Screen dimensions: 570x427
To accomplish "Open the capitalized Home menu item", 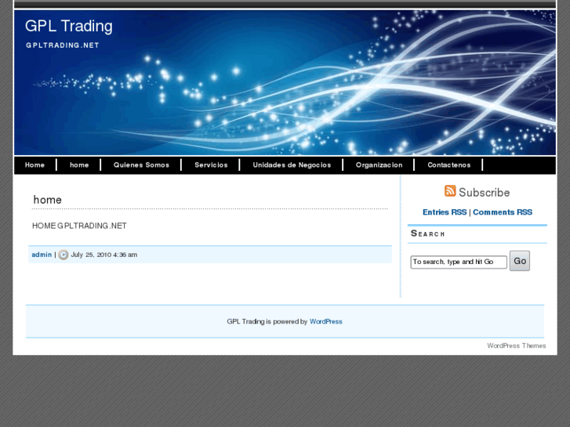I will [x=35, y=165].
